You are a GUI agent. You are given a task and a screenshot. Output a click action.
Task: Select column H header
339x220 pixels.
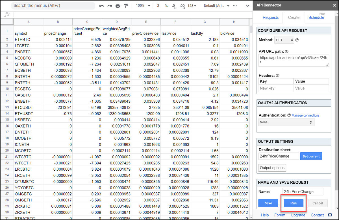[234, 22]
